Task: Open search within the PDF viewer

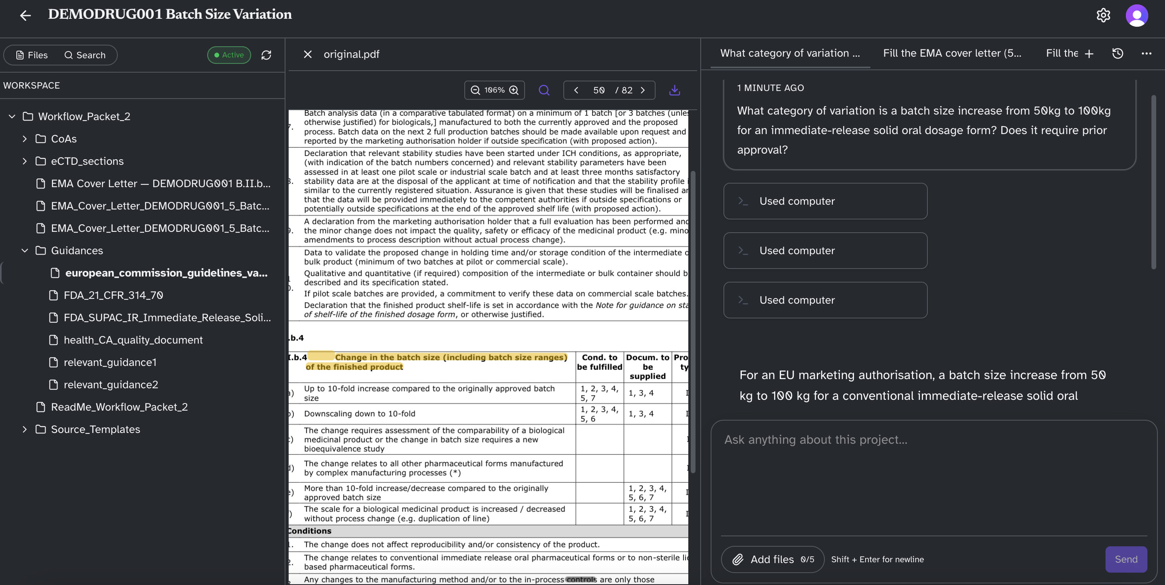Action: 544,90
